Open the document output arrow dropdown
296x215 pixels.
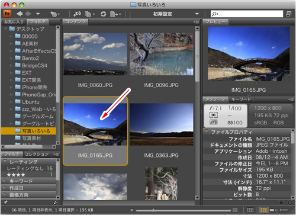tap(115, 14)
